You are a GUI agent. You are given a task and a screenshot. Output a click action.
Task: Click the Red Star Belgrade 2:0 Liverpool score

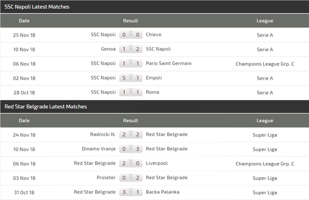click(x=131, y=164)
